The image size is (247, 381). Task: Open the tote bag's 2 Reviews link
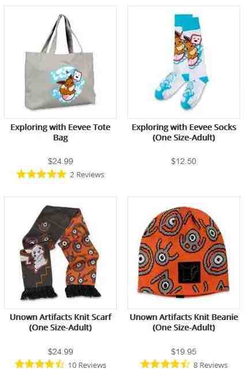point(87,175)
